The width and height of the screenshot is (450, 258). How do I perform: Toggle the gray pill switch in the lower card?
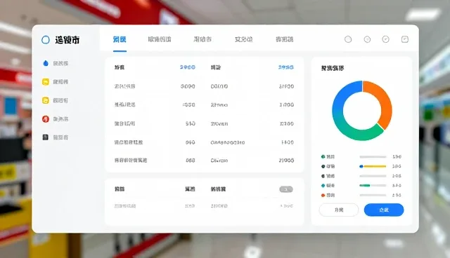click(x=286, y=189)
